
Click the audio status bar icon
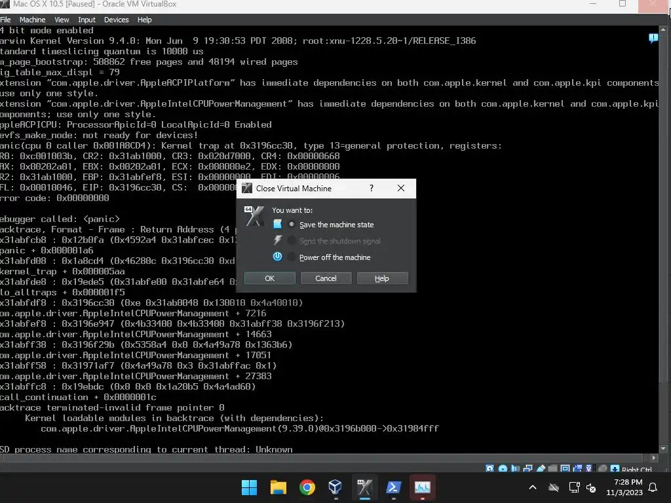(x=515, y=469)
